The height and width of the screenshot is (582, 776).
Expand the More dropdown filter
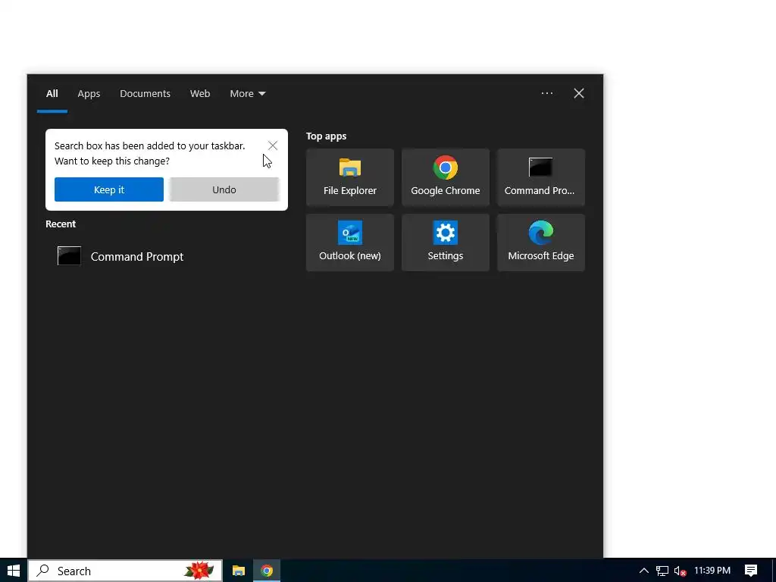248,93
